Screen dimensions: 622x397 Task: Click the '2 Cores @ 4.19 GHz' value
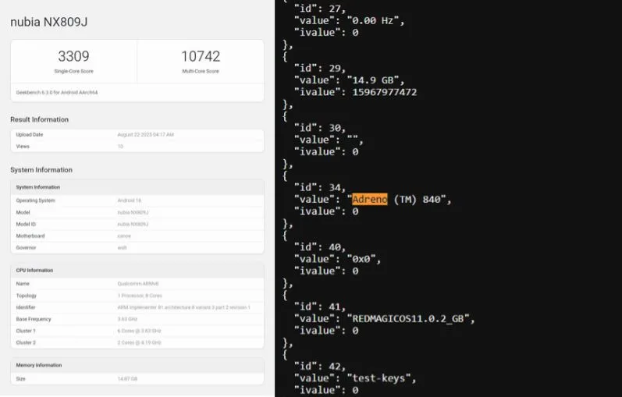139,342
